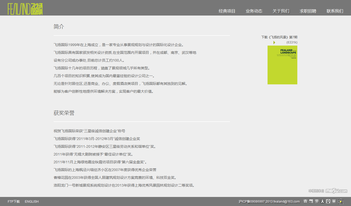Click the green arrow beside download title
The width and height of the screenshot is (351, 206).
[x=274, y=42]
